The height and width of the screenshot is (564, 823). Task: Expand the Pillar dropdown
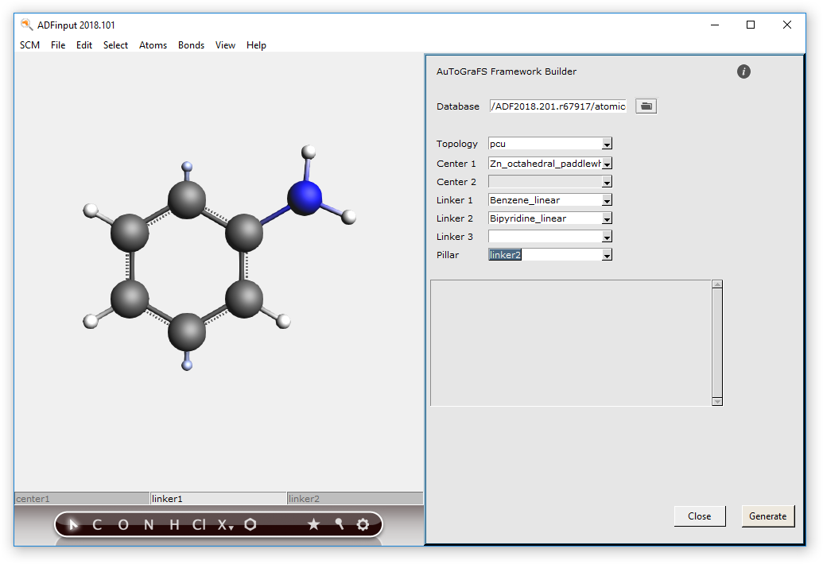[x=607, y=255]
